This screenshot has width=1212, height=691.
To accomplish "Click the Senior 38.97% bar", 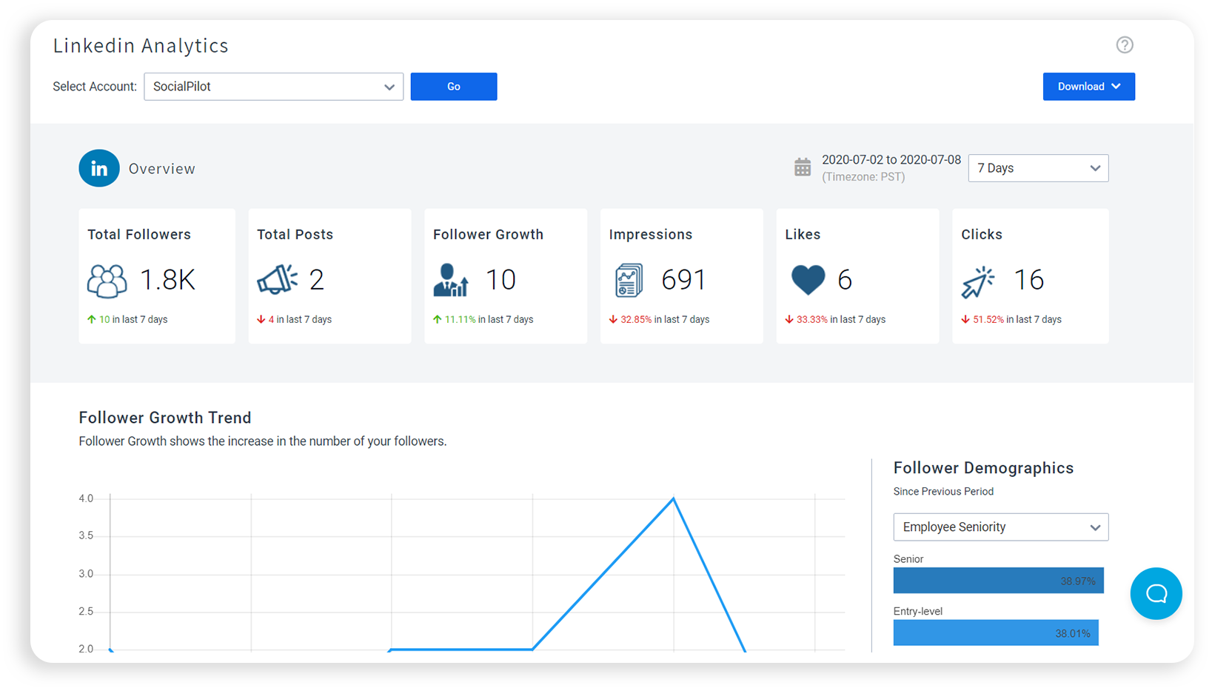I will point(998,581).
